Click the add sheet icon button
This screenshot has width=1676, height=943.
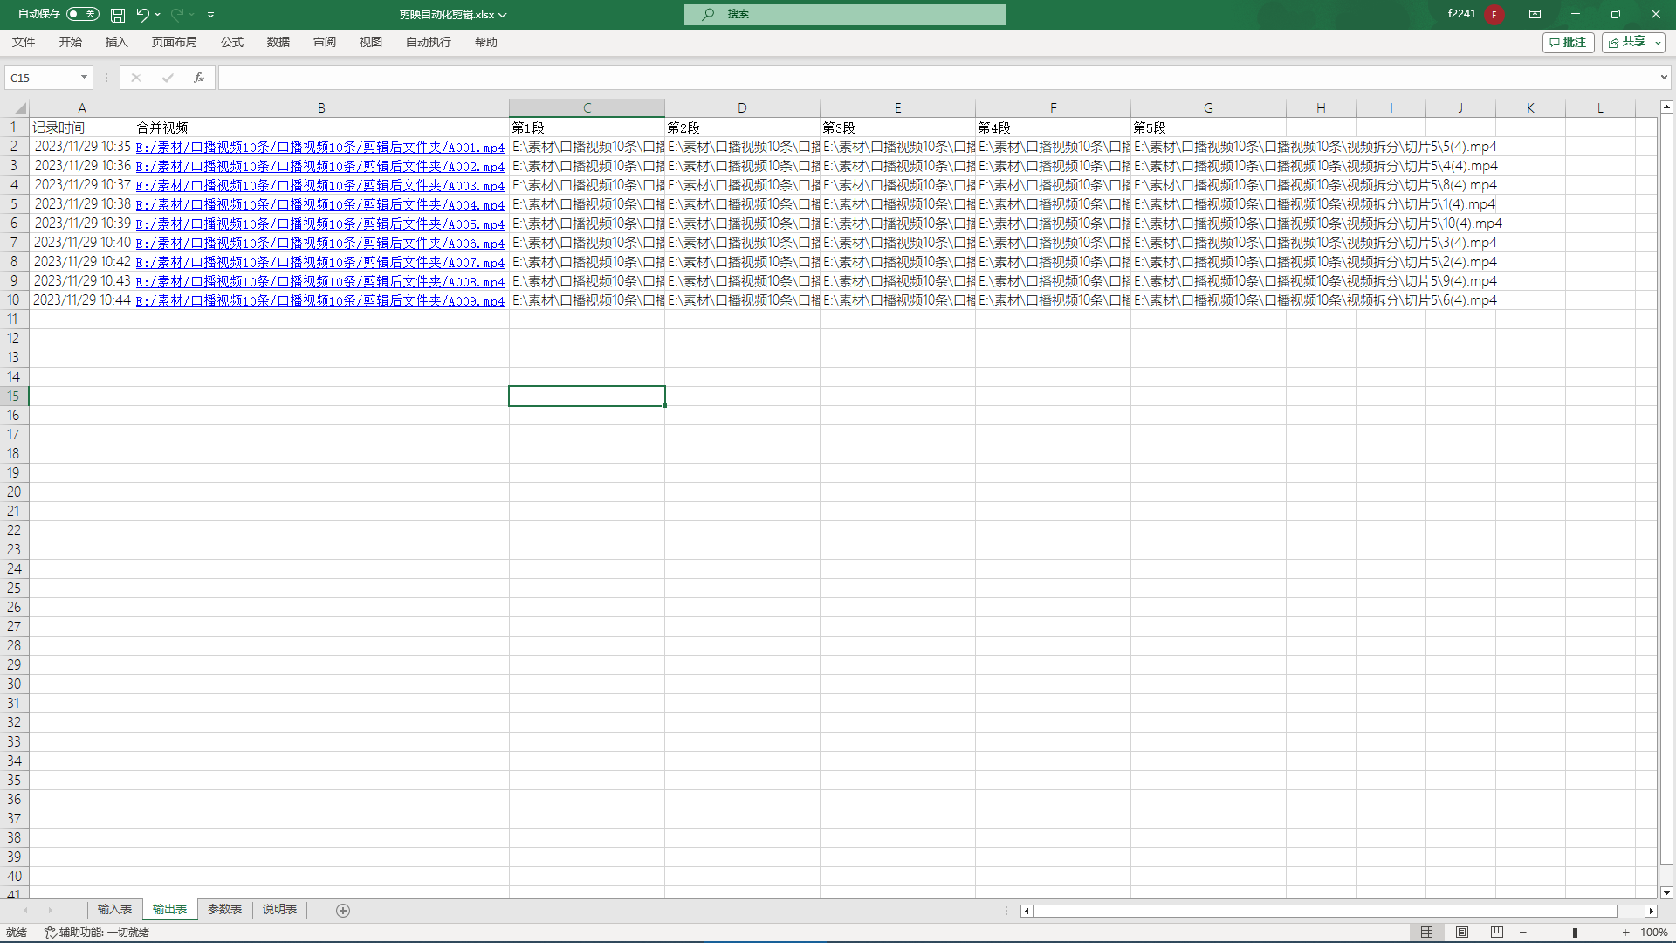342,910
